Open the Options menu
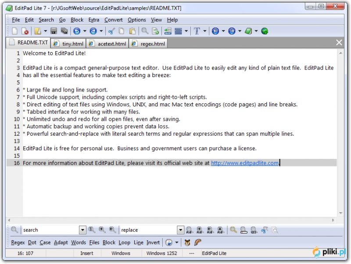Screen dimensions: 351x264 (137, 20)
